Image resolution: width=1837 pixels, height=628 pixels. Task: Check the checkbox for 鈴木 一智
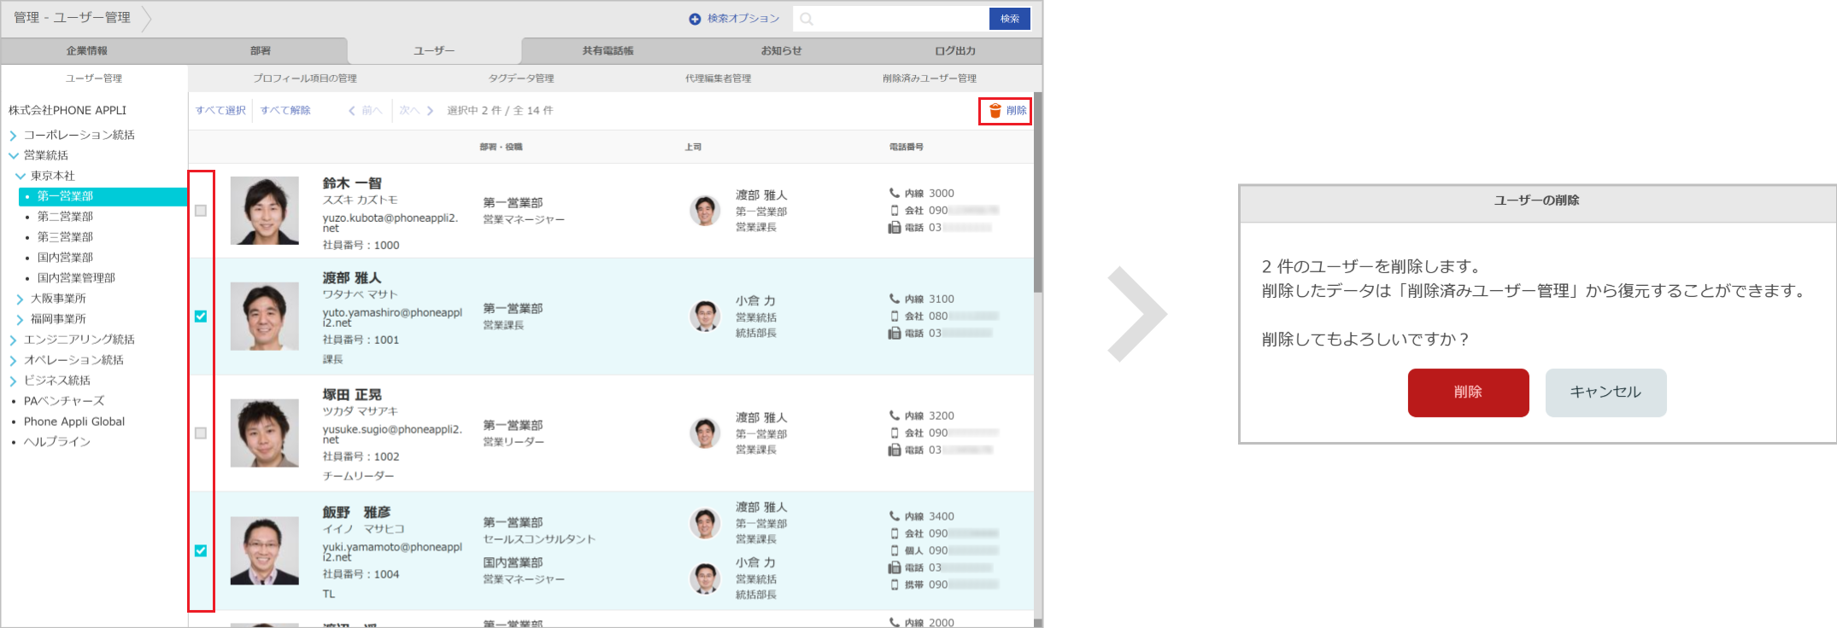(201, 211)
